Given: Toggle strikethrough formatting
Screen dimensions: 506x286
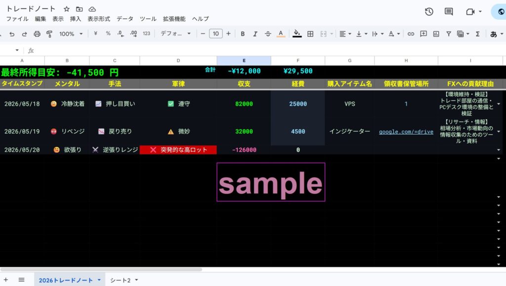Looking at the screenshot, I should pos(268,34).
